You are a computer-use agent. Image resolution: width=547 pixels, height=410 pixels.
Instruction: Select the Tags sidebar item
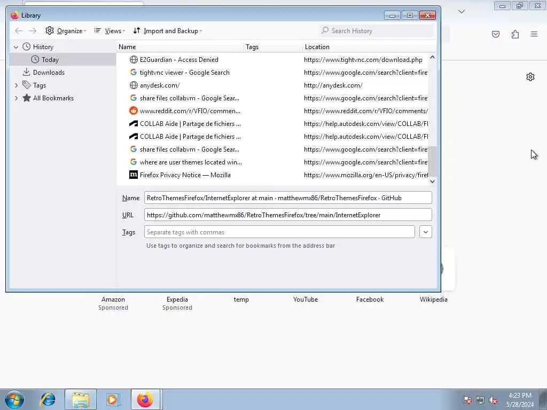40,85
